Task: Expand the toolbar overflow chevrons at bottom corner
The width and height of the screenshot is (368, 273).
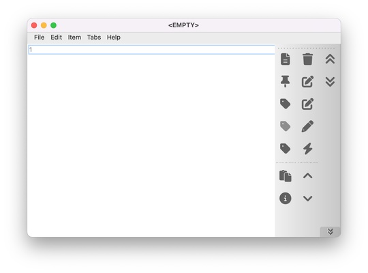Action: coord(331,231)
